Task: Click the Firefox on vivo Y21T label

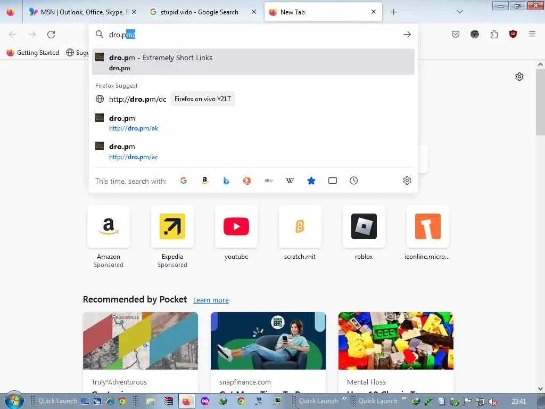Action: (203, 99)
